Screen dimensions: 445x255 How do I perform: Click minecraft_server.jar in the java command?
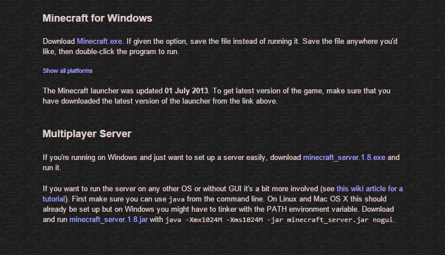(x=328, y=220)
